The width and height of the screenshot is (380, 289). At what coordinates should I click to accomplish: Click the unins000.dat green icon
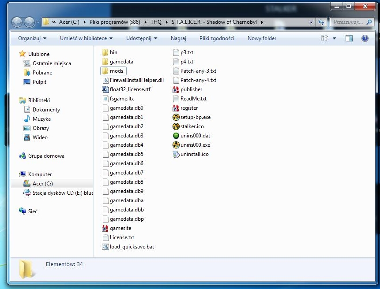pos(176,136)
